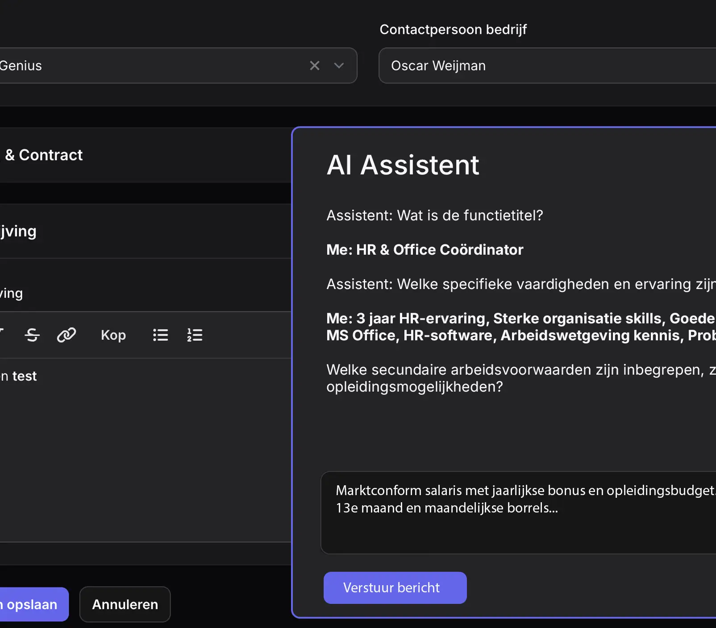The width and height of the screenshot is (716, 628).
Task: Save with the opslaan button
Action: [x=34, y=604]
